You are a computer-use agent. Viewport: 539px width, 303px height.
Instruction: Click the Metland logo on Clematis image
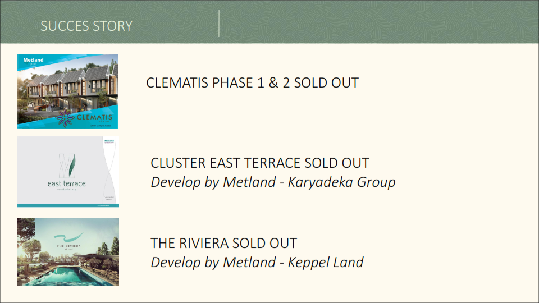point(33,61)
